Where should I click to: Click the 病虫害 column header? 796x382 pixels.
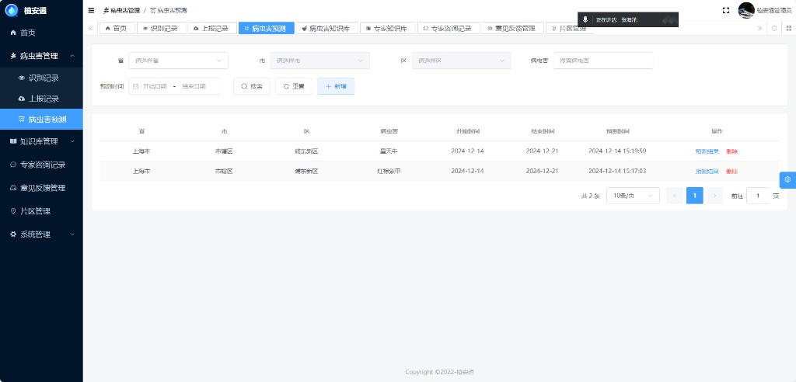pos(389,131)
